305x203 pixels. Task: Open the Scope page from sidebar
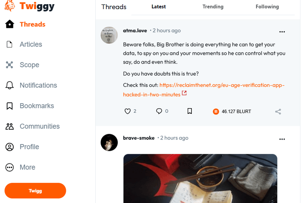click(x=29, y=65)
